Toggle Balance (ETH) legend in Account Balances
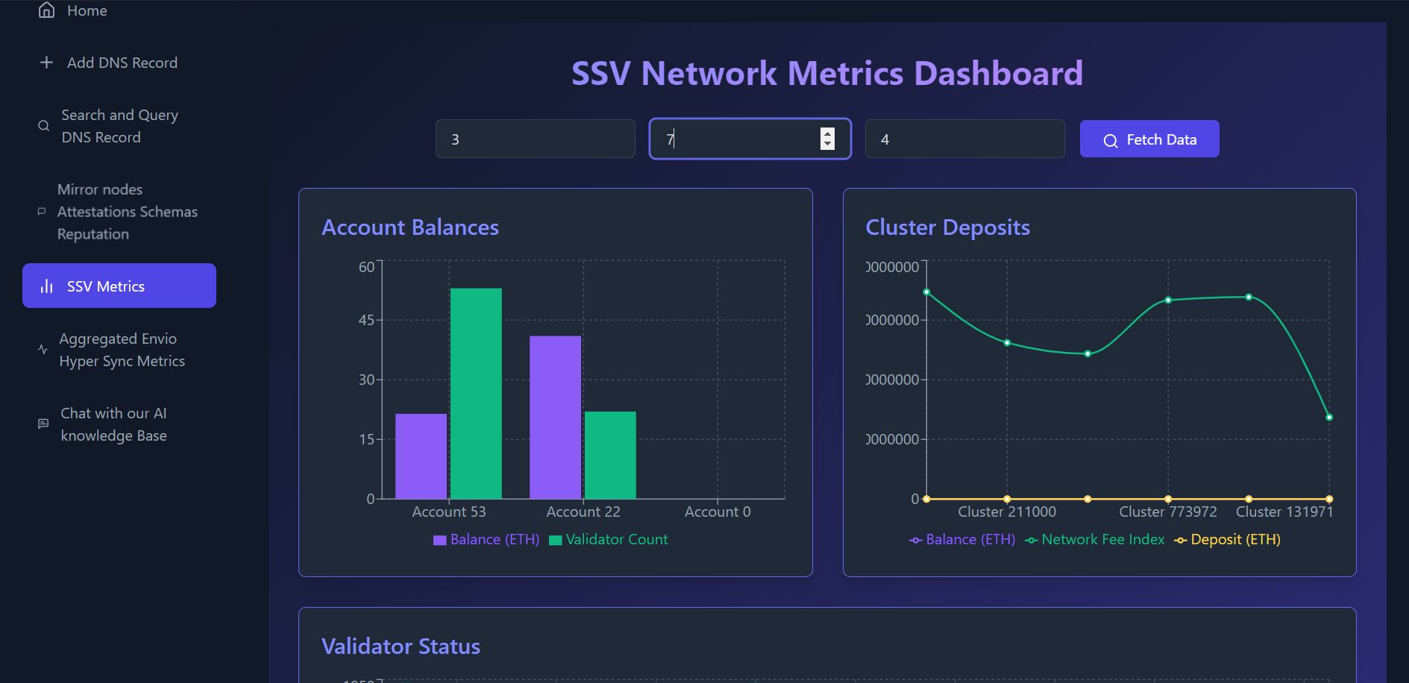This screenshot has width=1409, height=683. click(486, 540)
